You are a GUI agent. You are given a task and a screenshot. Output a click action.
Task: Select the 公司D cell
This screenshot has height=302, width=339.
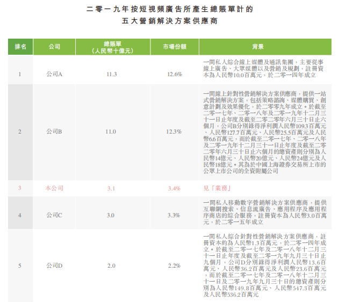pyautogui.click(x=54, y=266)
